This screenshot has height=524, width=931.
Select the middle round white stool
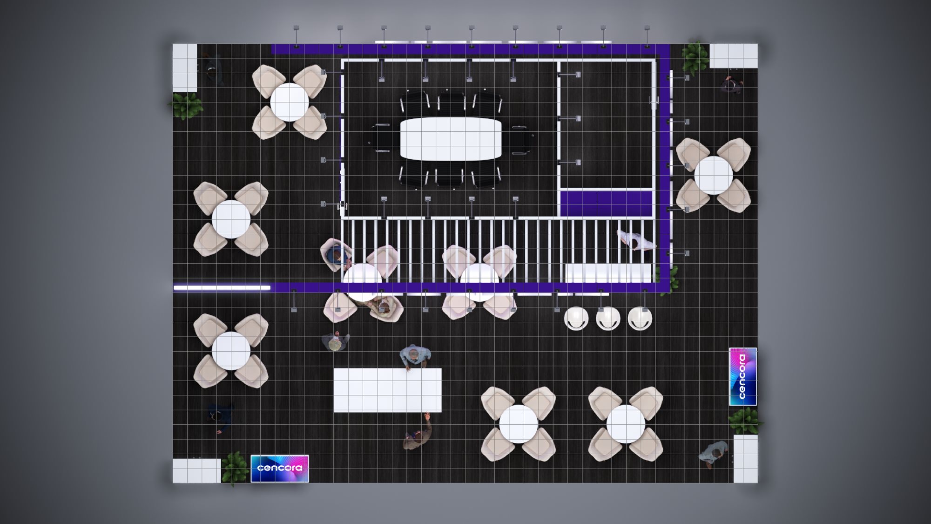(608, 319)
